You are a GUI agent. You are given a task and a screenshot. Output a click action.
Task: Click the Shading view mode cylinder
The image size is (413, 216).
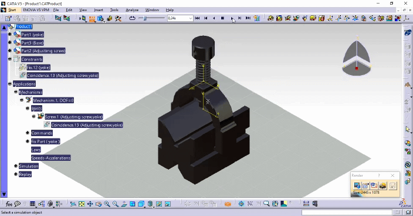click(x=150, y=204)
